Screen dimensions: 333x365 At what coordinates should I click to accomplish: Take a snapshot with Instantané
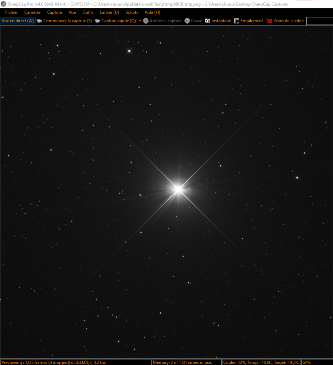(221, 21)
